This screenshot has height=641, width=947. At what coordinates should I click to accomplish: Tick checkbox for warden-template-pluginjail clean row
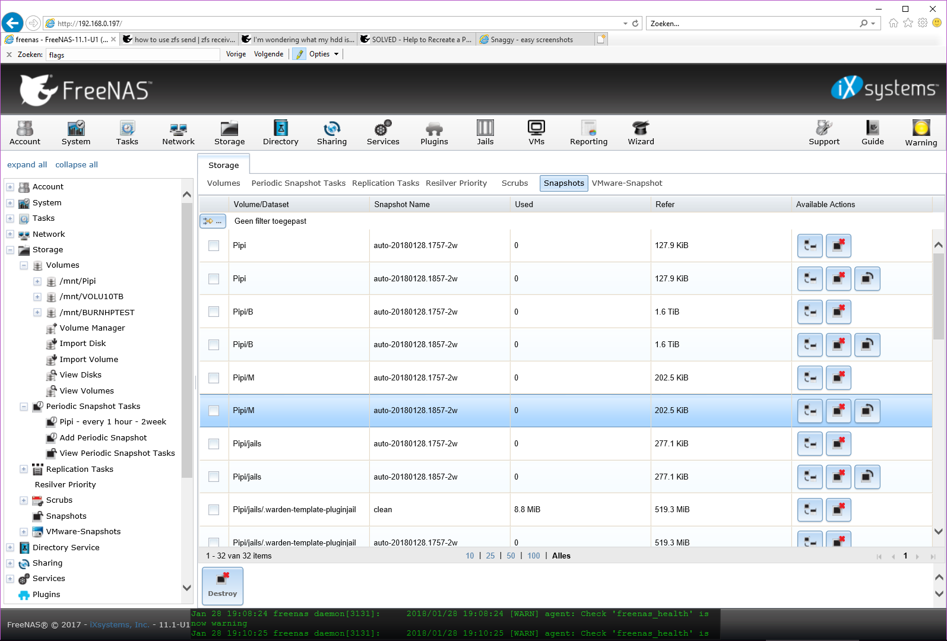point(214,510)
